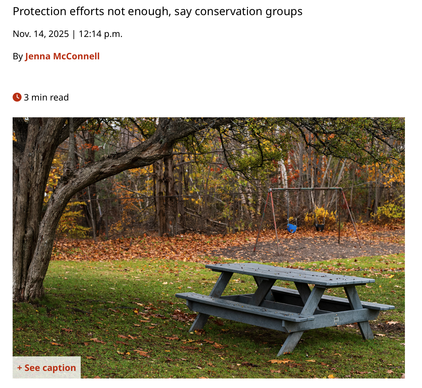Click the white birch trunks in the photo

click(284, 174)
